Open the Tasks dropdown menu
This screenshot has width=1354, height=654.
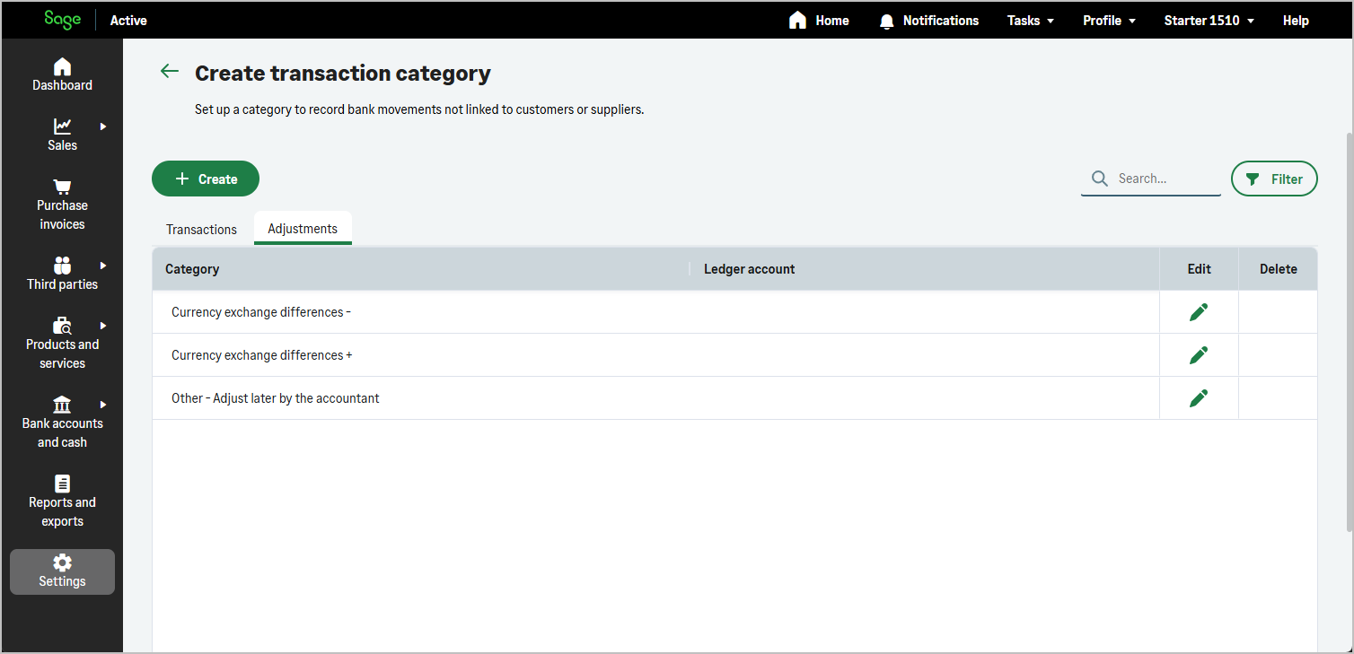click(x=1031, y=20)
